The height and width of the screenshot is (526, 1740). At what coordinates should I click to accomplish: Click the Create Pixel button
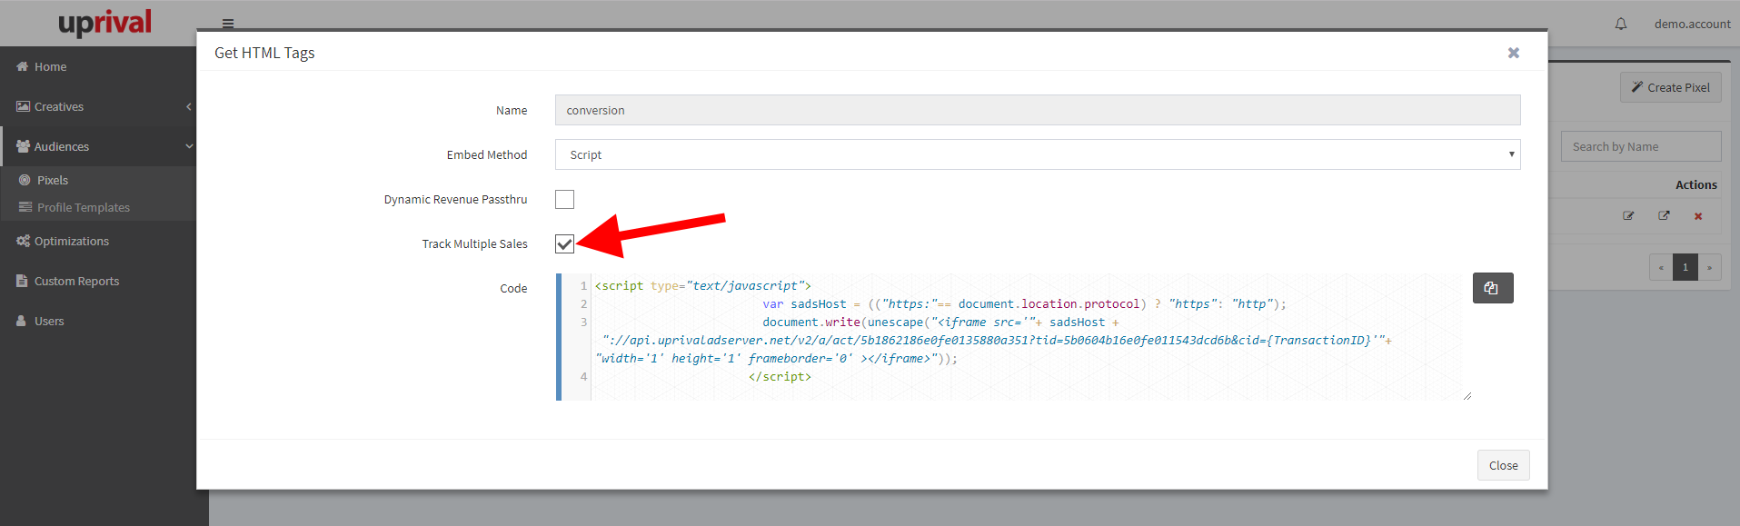(x=1670, y=87)
